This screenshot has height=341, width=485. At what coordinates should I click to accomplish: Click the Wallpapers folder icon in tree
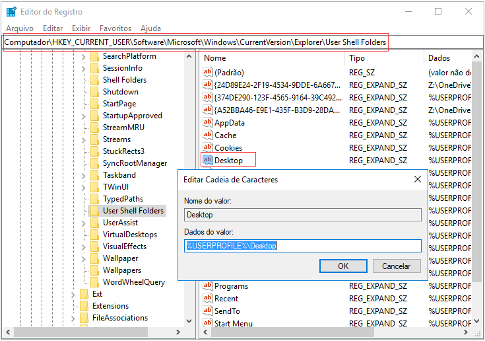pos(94,270)
